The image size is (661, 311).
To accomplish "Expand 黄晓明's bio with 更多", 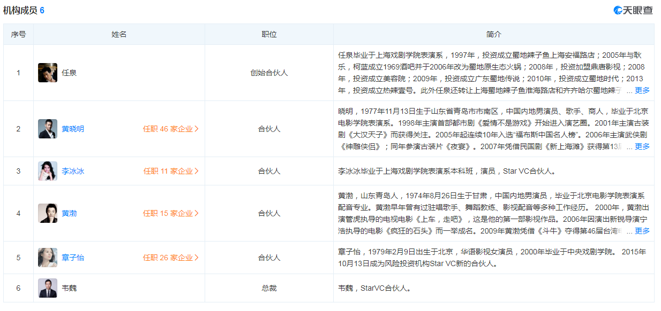I will click(642, 146).
